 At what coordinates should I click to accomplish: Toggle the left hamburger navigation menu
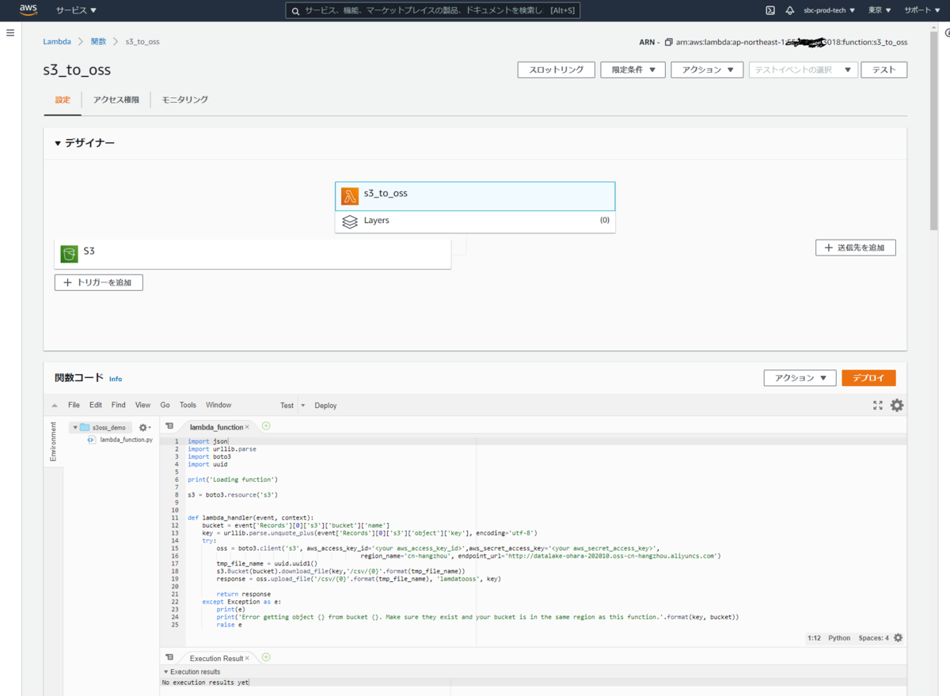click(10, 32)
